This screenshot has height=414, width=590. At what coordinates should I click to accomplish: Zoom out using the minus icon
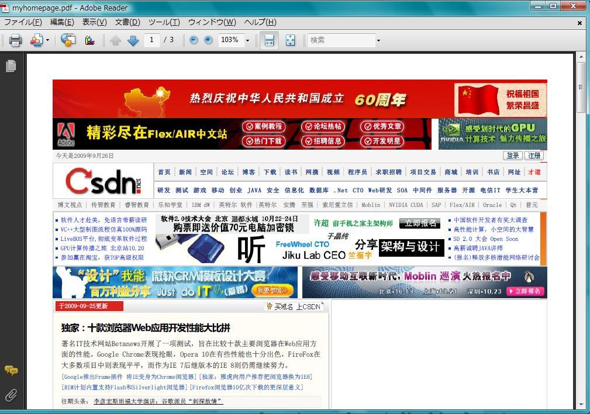click(193, 40)
